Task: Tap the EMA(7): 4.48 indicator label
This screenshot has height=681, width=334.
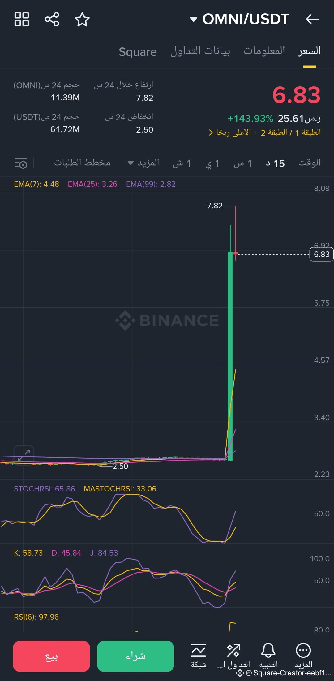Action: pos(36,184)
